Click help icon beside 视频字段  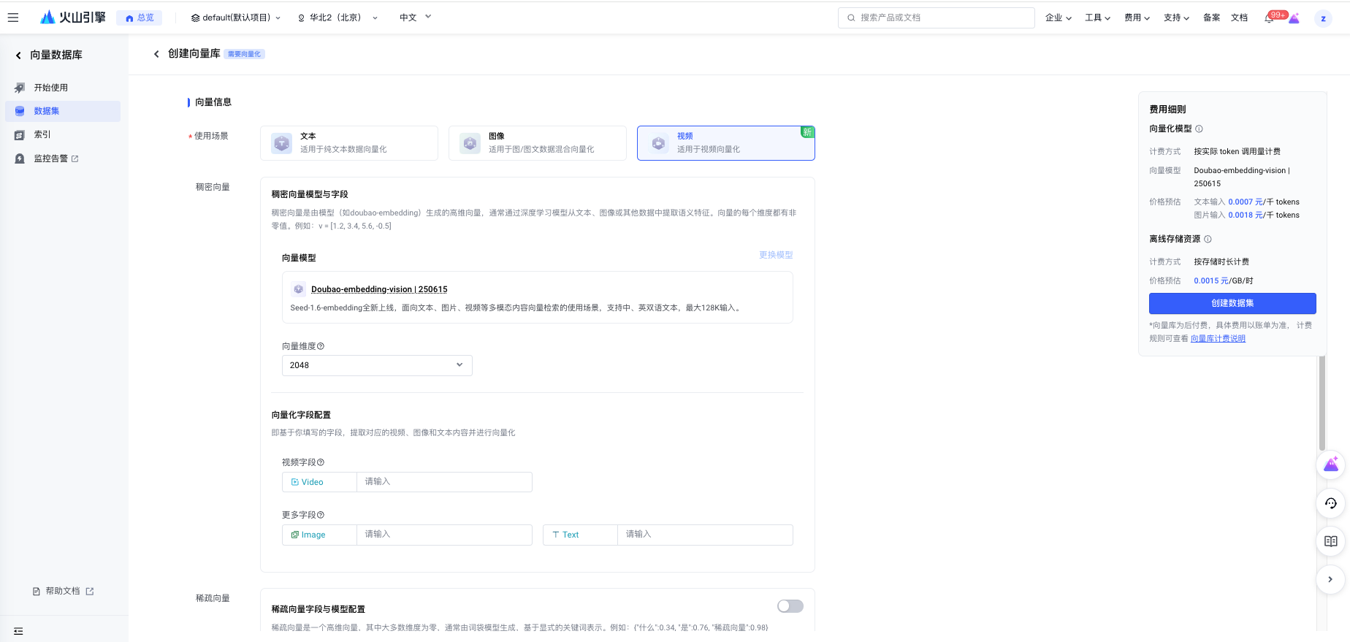click(x=321, y=462)
